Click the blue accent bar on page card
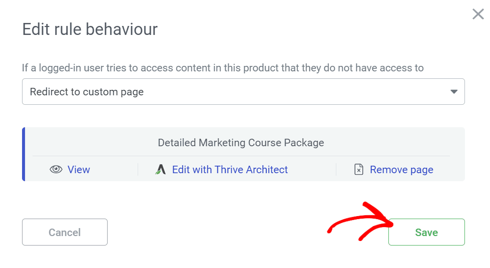 [24, 154]
